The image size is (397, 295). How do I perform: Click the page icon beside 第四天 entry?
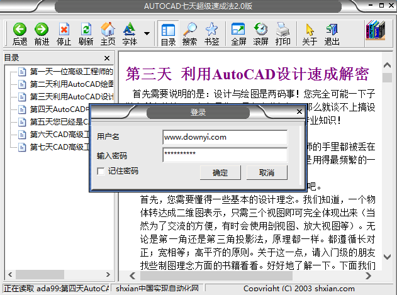point(22,109)
